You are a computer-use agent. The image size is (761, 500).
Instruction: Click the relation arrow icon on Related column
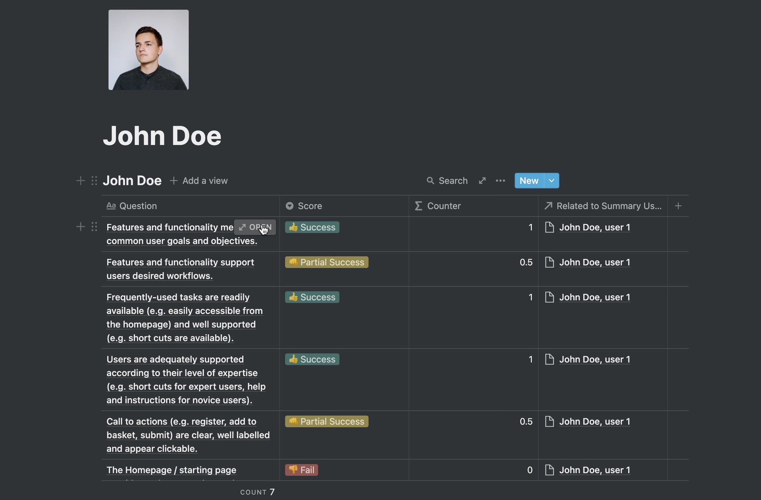click(548, 206)
